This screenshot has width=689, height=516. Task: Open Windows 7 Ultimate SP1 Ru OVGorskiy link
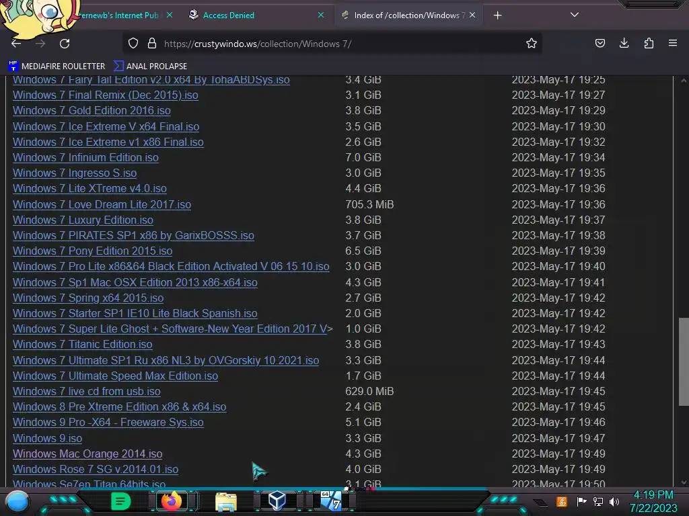point(166,361)
